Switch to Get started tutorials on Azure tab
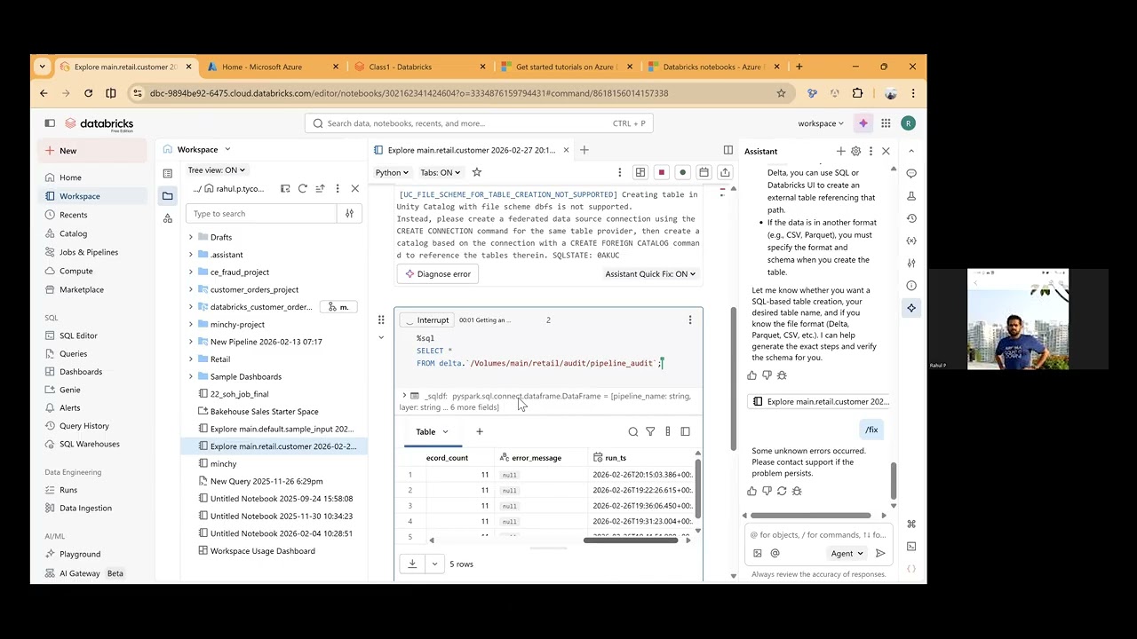Viewport: 1137px width, 639px height. click(x=568, y=67)
